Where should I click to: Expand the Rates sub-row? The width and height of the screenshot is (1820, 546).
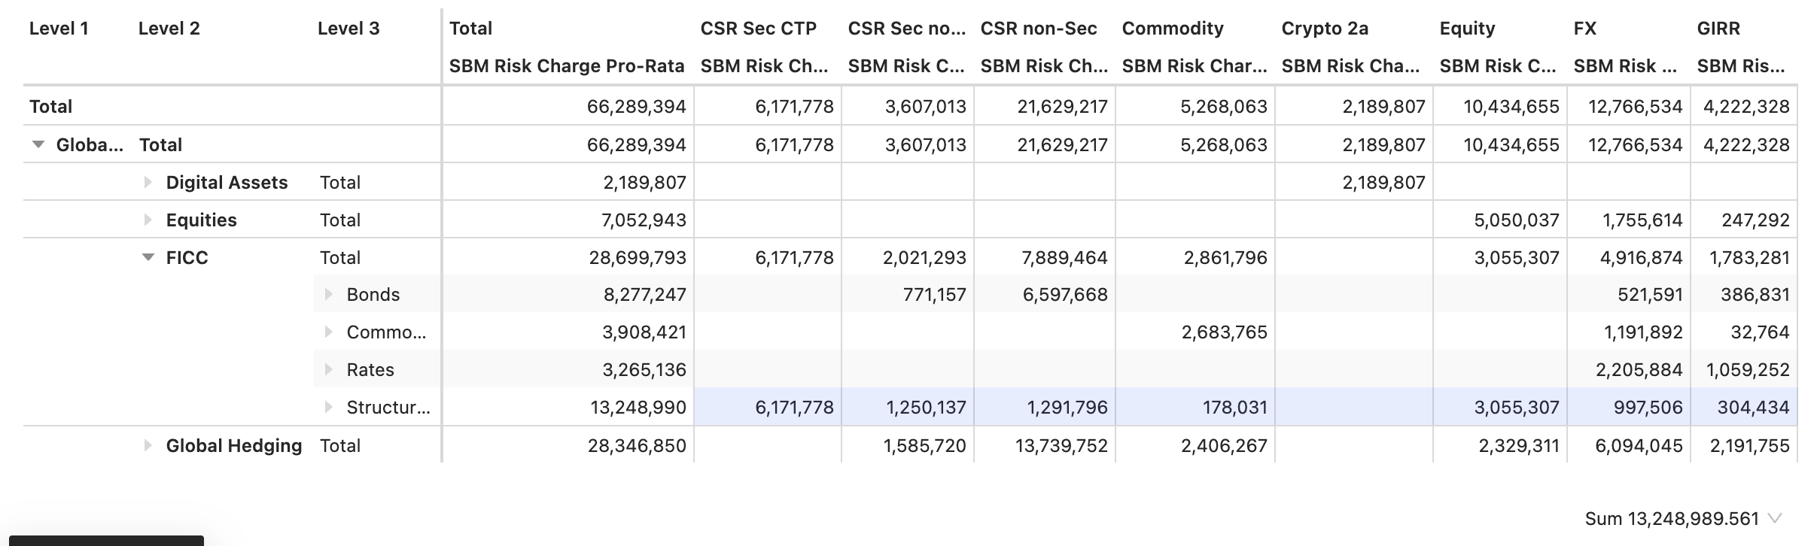328,369
